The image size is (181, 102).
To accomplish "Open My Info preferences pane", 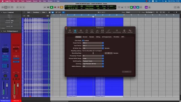I will pyautogui.click(x=124, y=31).
